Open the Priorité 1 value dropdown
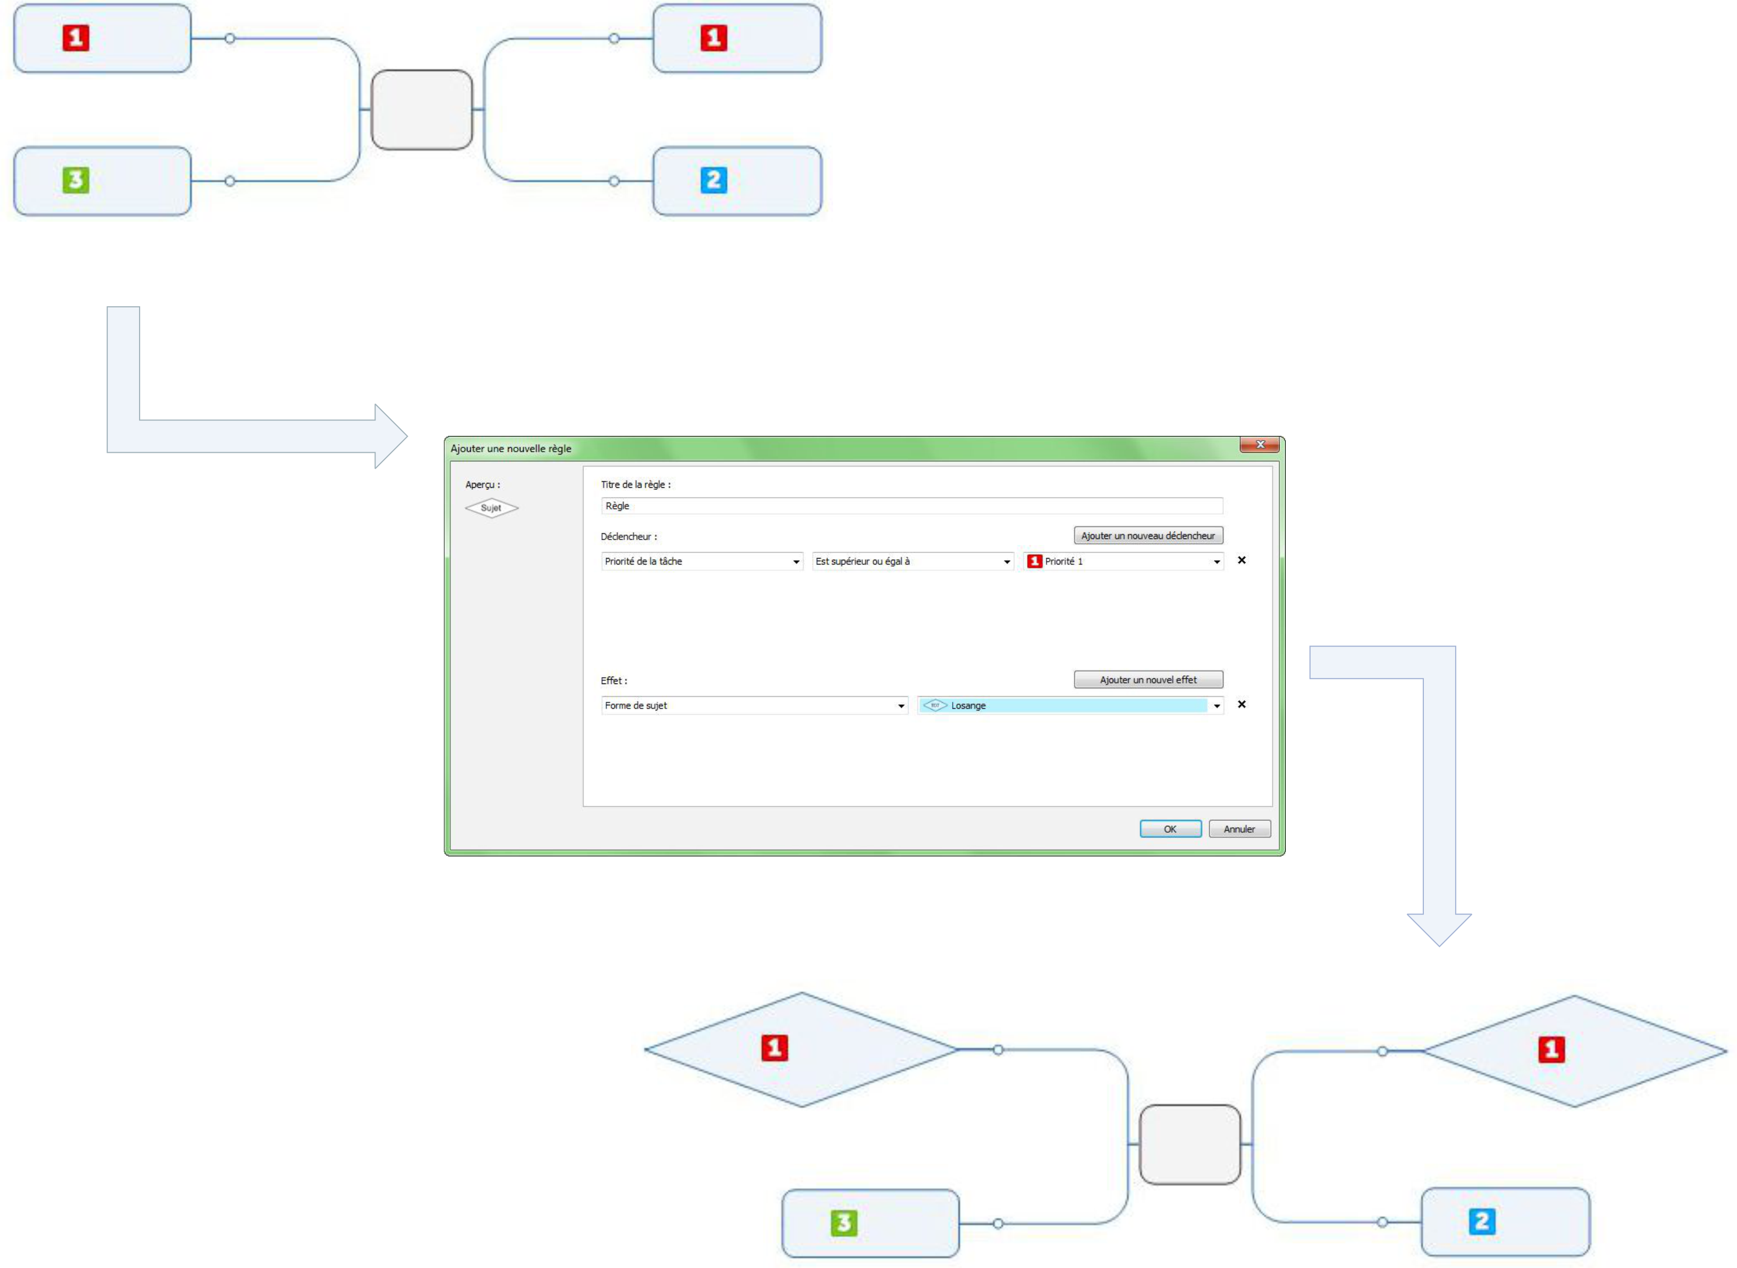This screenshot has height=1268, width=1737. coord(1123,561)
